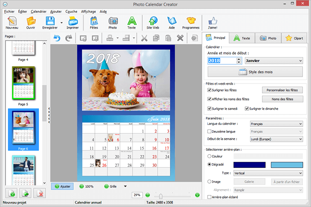Screen dimensions: 311x207
Task: Paste from the clipboard
Action: pos(168,38)
